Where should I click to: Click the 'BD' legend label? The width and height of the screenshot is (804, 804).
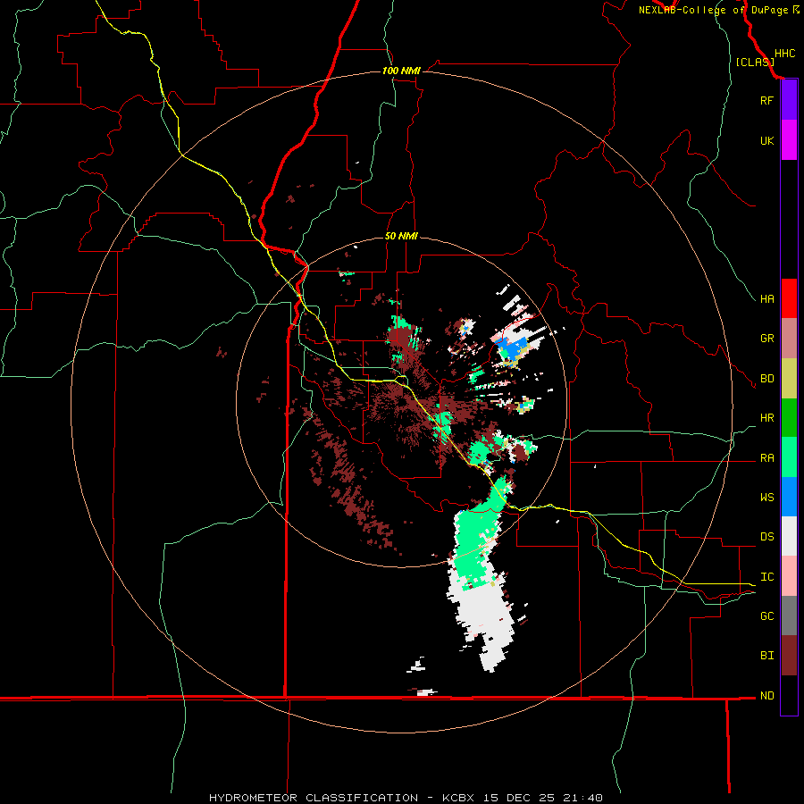click(x=766, y=379)
